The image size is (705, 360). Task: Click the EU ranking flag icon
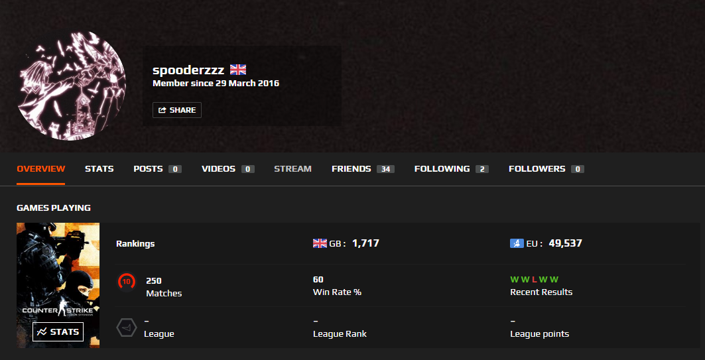(x=517, y=243)
